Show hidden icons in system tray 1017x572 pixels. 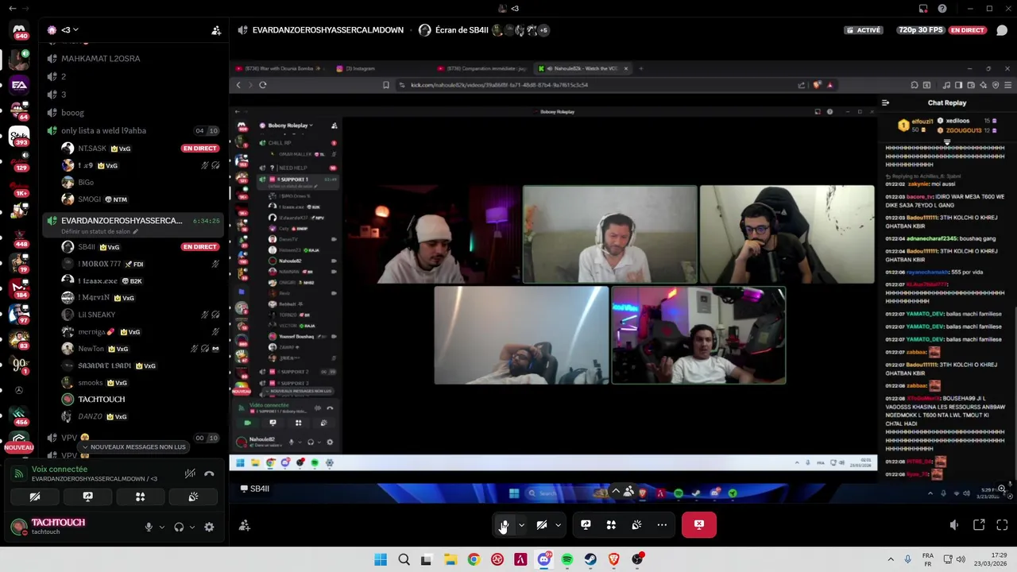(891, 559)
